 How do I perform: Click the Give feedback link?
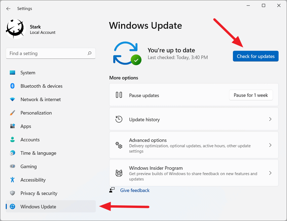(x=135, y=191)
